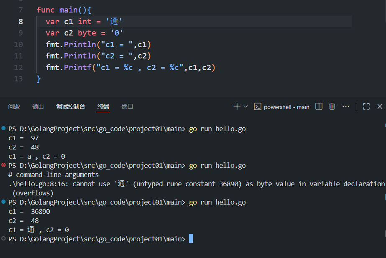Switch to the 输出 tab
The image size is (386, 258).
(x=38, y=106)
